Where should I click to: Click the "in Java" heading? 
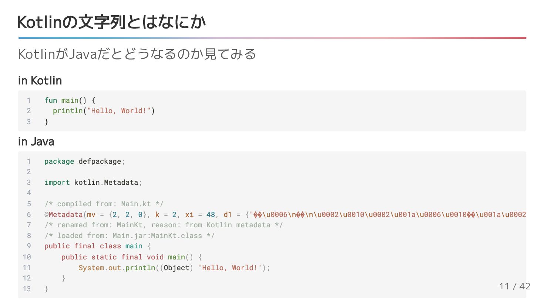[x=36, y=142]
